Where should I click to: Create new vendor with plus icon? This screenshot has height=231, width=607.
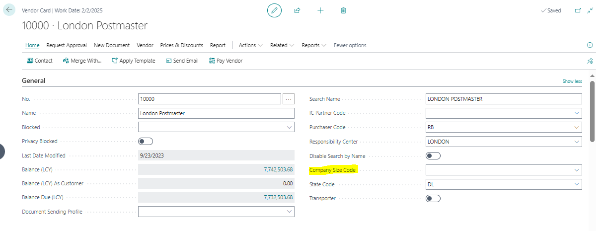coord(320,10)
